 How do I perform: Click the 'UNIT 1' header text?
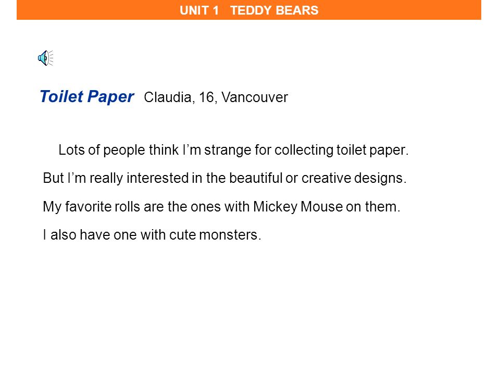point(199,10)
